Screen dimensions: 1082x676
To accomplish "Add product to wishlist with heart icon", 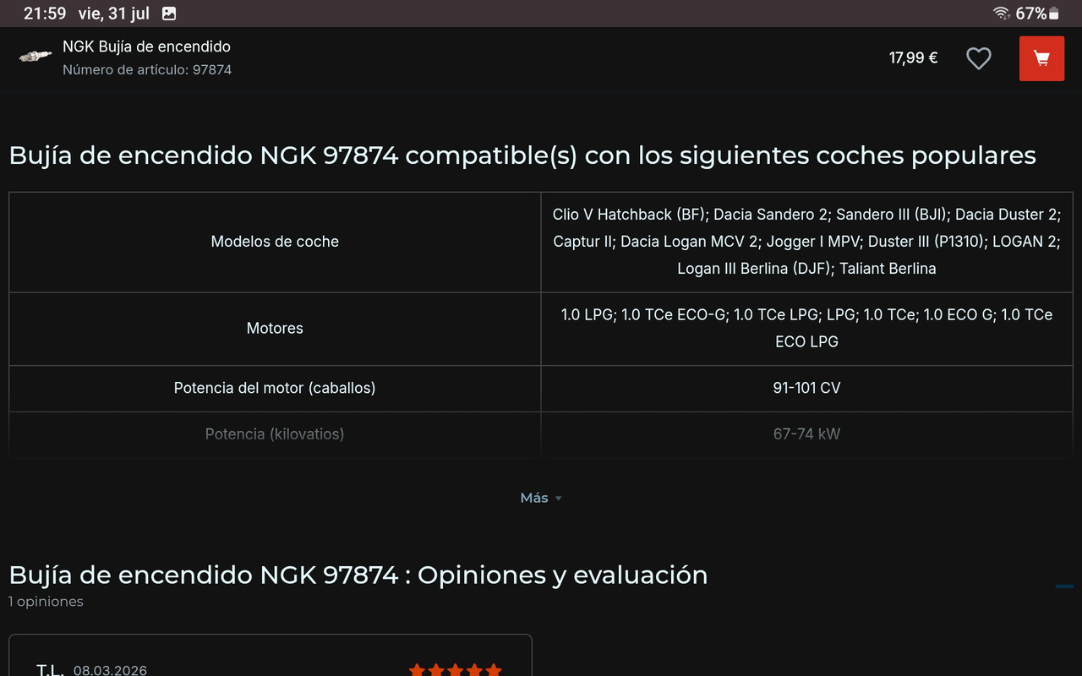I will [979, 58].
